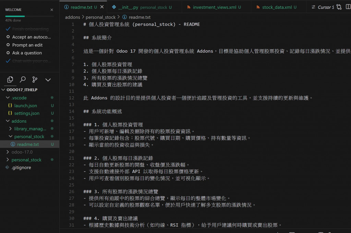Click the split editor icon

(x=348, y=7)
